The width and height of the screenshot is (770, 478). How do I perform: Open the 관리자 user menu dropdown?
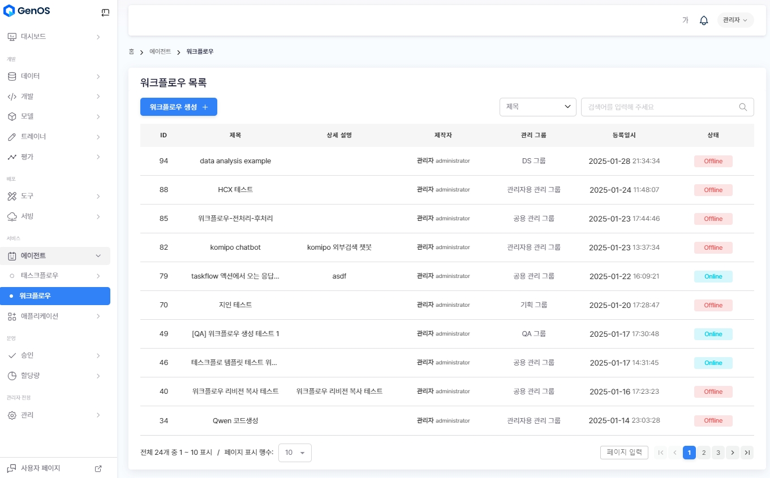[735, 20]
